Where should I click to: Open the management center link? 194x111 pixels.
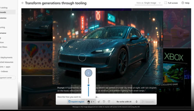coord(7,78)
